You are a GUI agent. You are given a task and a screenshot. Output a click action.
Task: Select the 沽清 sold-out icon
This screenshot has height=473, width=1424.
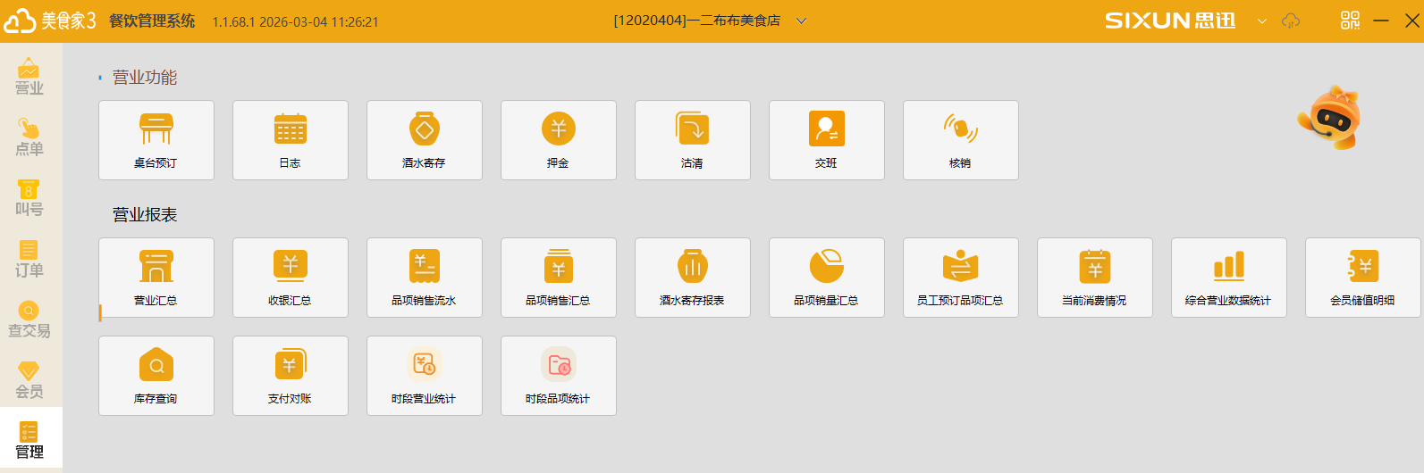pos(692,130)
